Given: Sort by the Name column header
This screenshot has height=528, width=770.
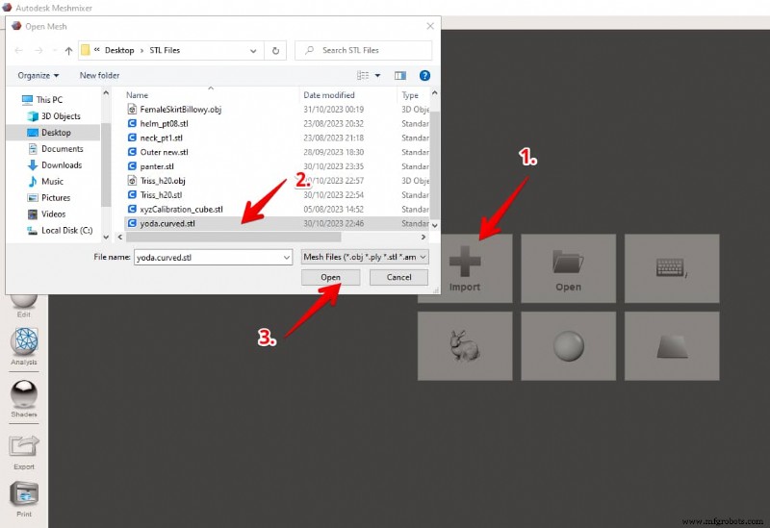Looking at the screenshot, I should (137, 95).
